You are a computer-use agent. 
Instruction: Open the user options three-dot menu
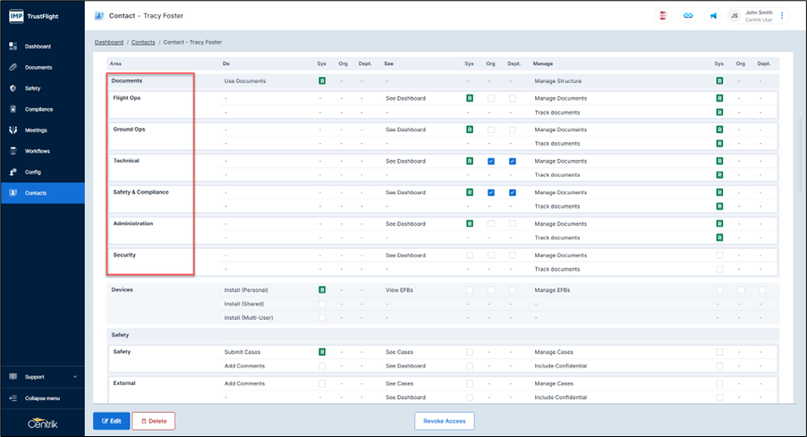pyautogui.click(x=782, y=16)
